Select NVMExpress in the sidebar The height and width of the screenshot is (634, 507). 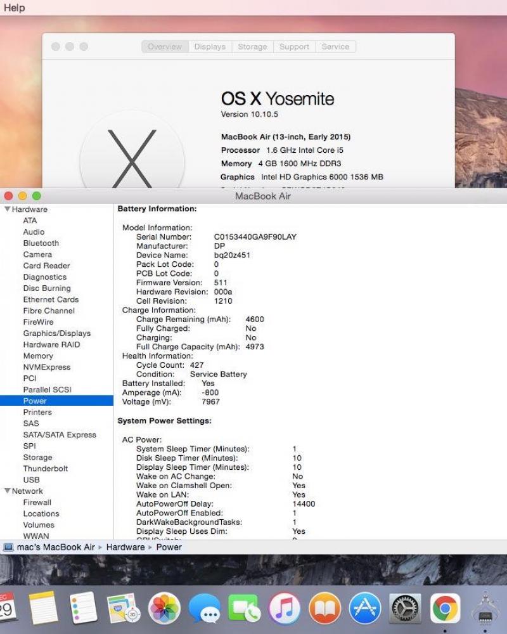[x=47, y=368]
